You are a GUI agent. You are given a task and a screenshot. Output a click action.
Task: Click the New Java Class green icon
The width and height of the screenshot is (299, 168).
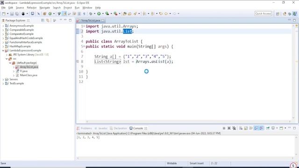coord(50,14)
